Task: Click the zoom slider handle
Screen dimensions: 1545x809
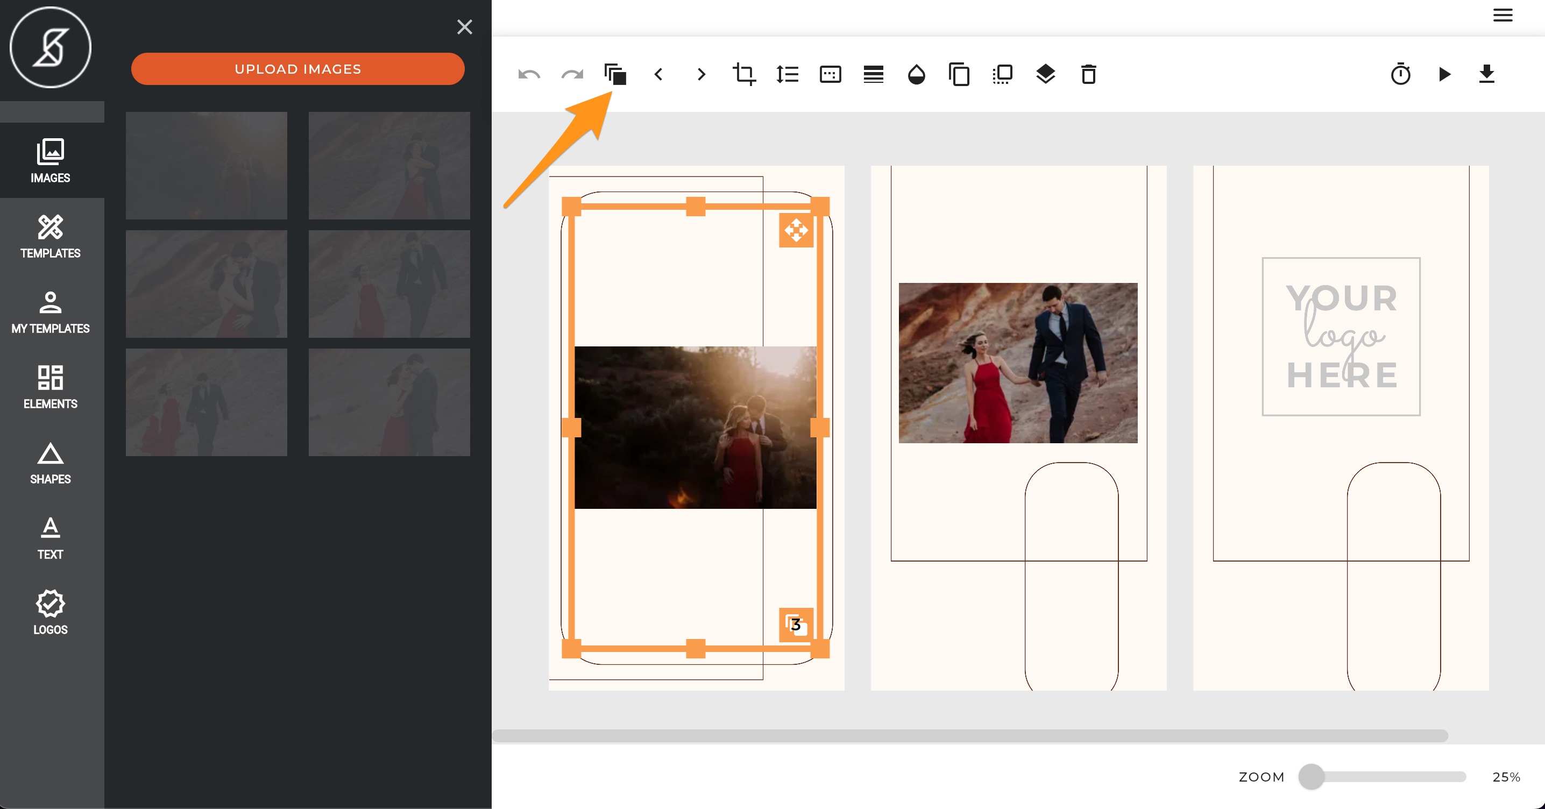Action: point(1311,777)
